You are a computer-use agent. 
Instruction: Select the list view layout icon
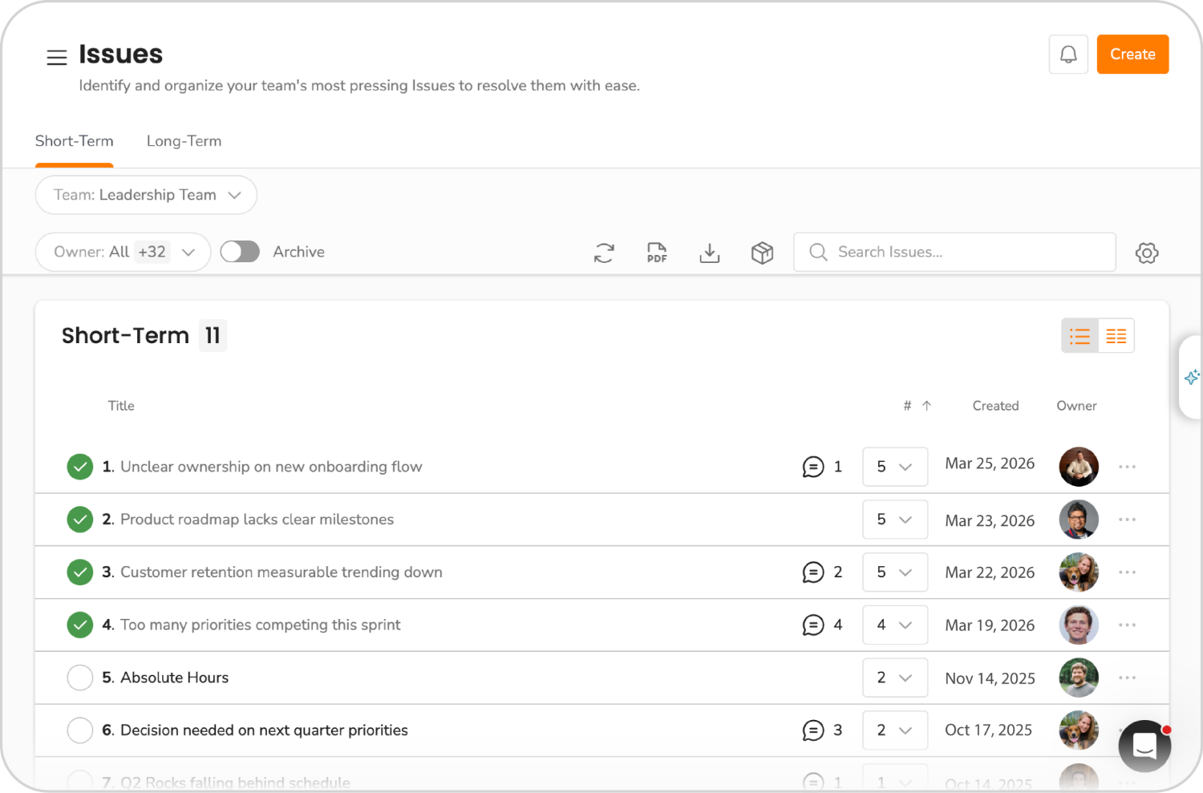pos(1079,335)
